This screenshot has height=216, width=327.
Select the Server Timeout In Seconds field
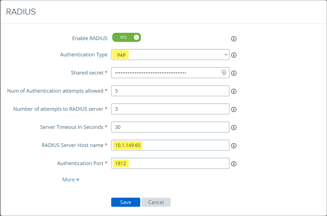[170, 127]
